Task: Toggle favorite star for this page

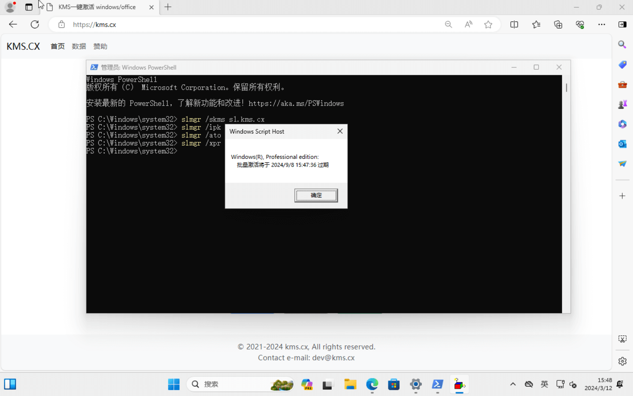Action: 488,24
